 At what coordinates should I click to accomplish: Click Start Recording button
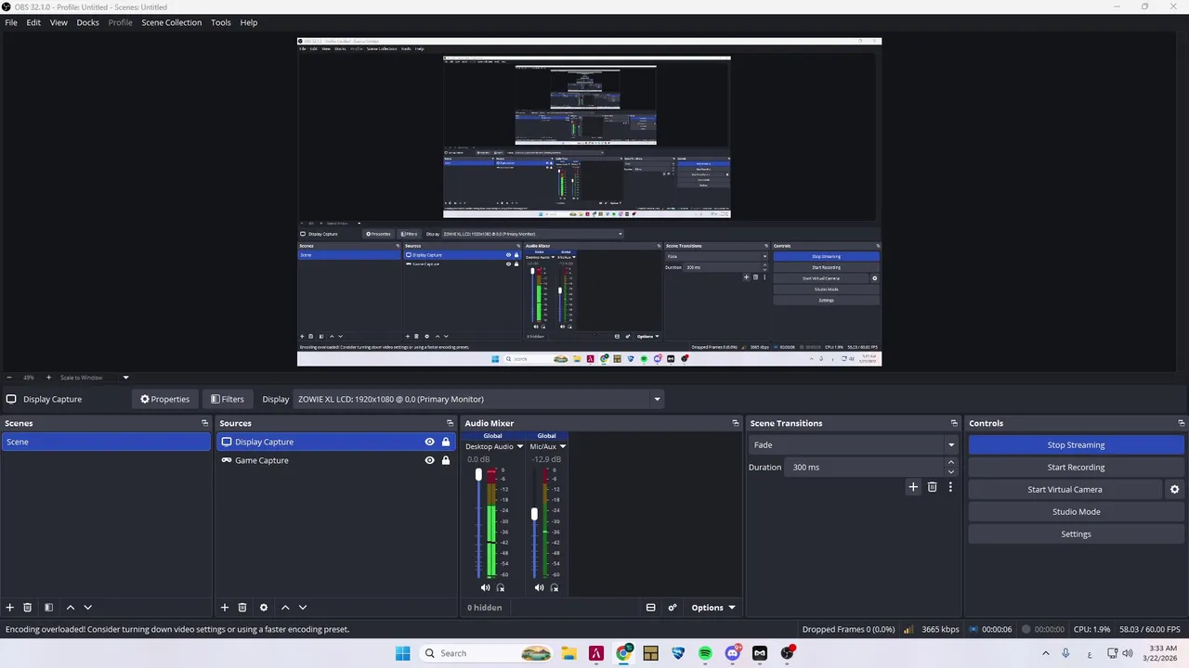1076,468
